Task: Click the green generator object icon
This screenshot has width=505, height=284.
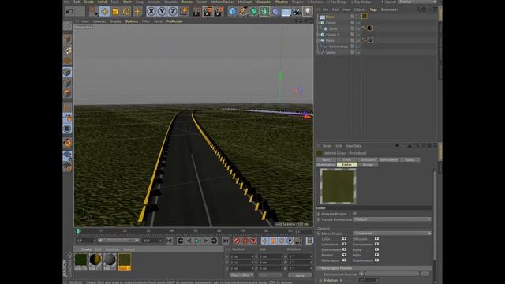Action: coord(254,12)
